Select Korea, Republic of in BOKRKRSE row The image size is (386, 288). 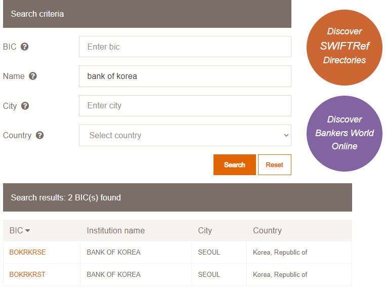[280, 252]
